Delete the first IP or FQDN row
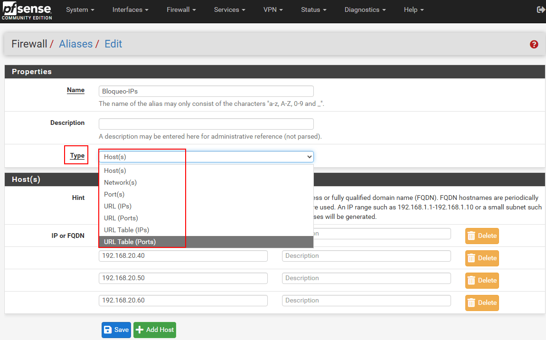 click(482, 236)
